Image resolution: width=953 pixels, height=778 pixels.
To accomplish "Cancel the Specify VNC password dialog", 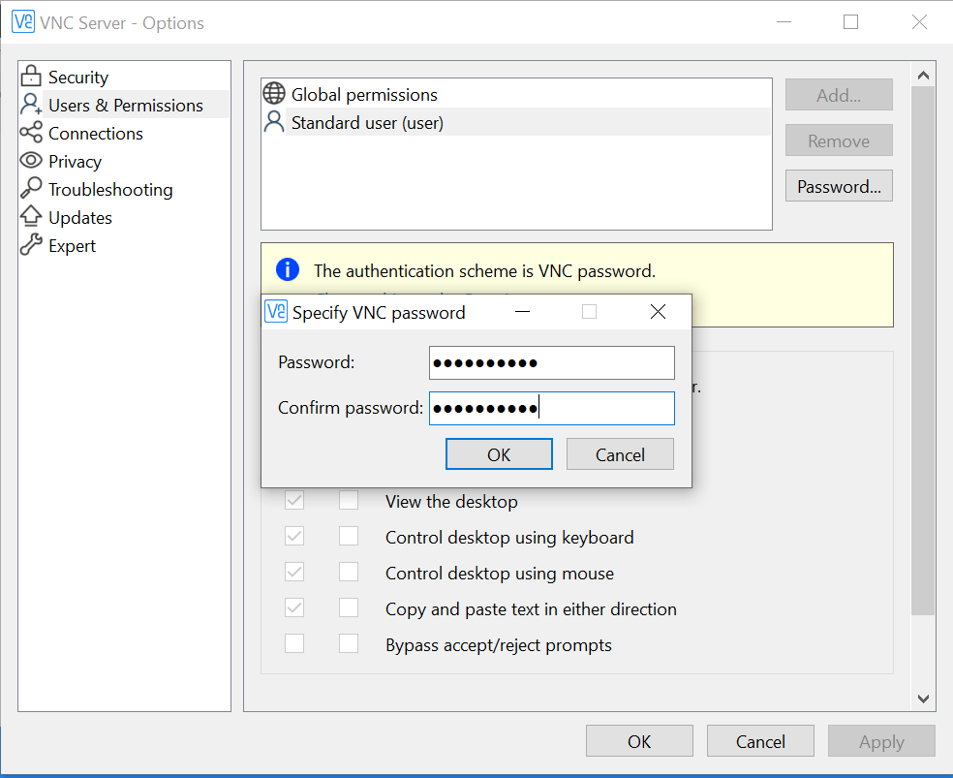I will click(620, 454).
